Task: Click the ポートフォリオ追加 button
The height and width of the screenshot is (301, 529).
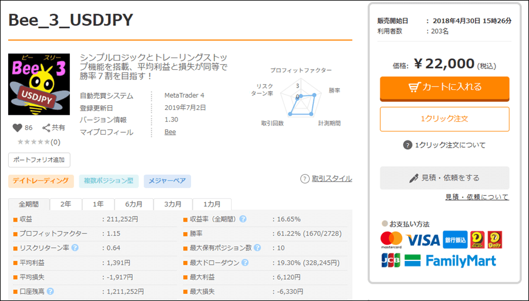Action: click(39, 160)
